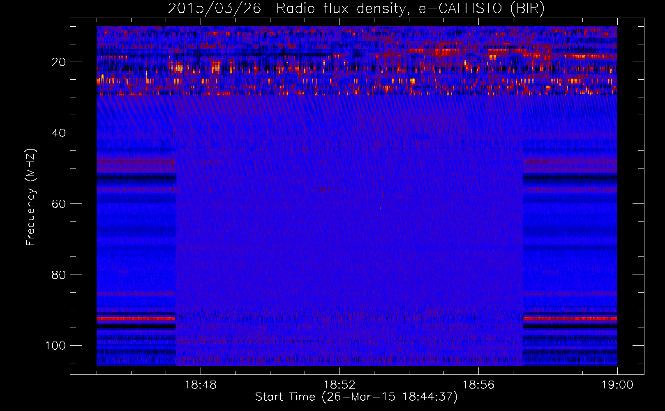Click the 20 frequency tick label
The width and height of the screenshot is (665, 411).
tap(59, 62)
